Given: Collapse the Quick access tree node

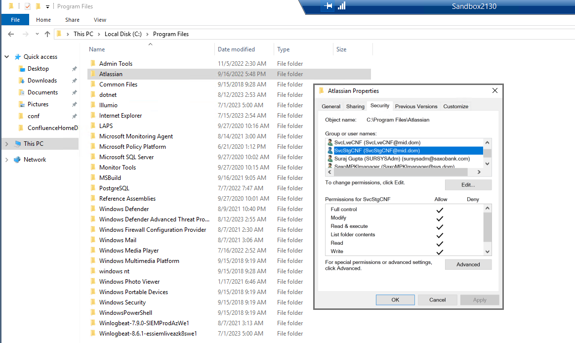Looking at the screenshot, I should [6, 57].
